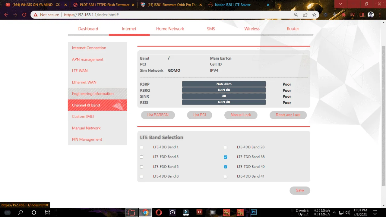Switch to the Router tab
The width and height of the screenshot is (386, 217).
[x=293, y=29]
